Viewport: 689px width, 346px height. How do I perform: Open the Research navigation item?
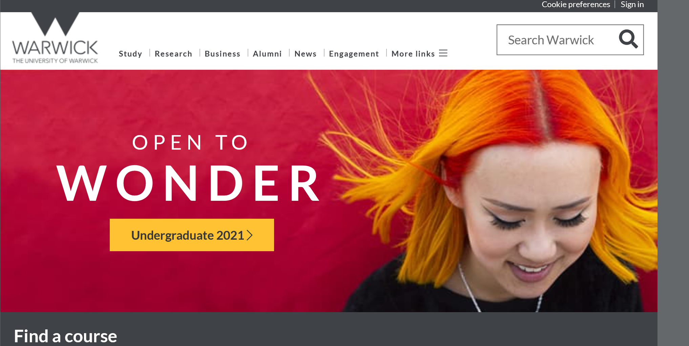(x=173, y=54)
